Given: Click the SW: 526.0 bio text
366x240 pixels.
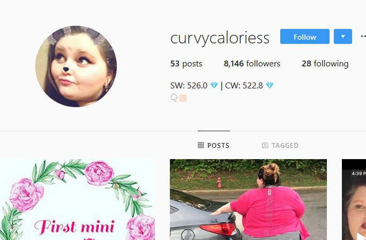Looking at the screenshot, I should coord(189,86).
